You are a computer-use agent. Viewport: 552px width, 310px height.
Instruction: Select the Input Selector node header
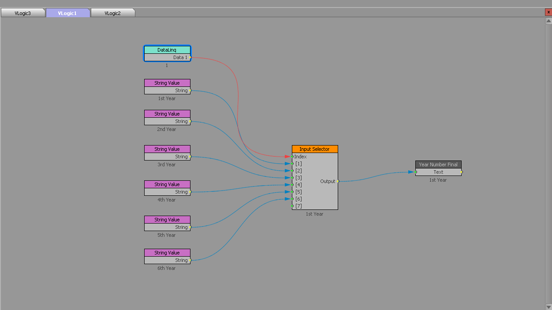coord(314,149)
